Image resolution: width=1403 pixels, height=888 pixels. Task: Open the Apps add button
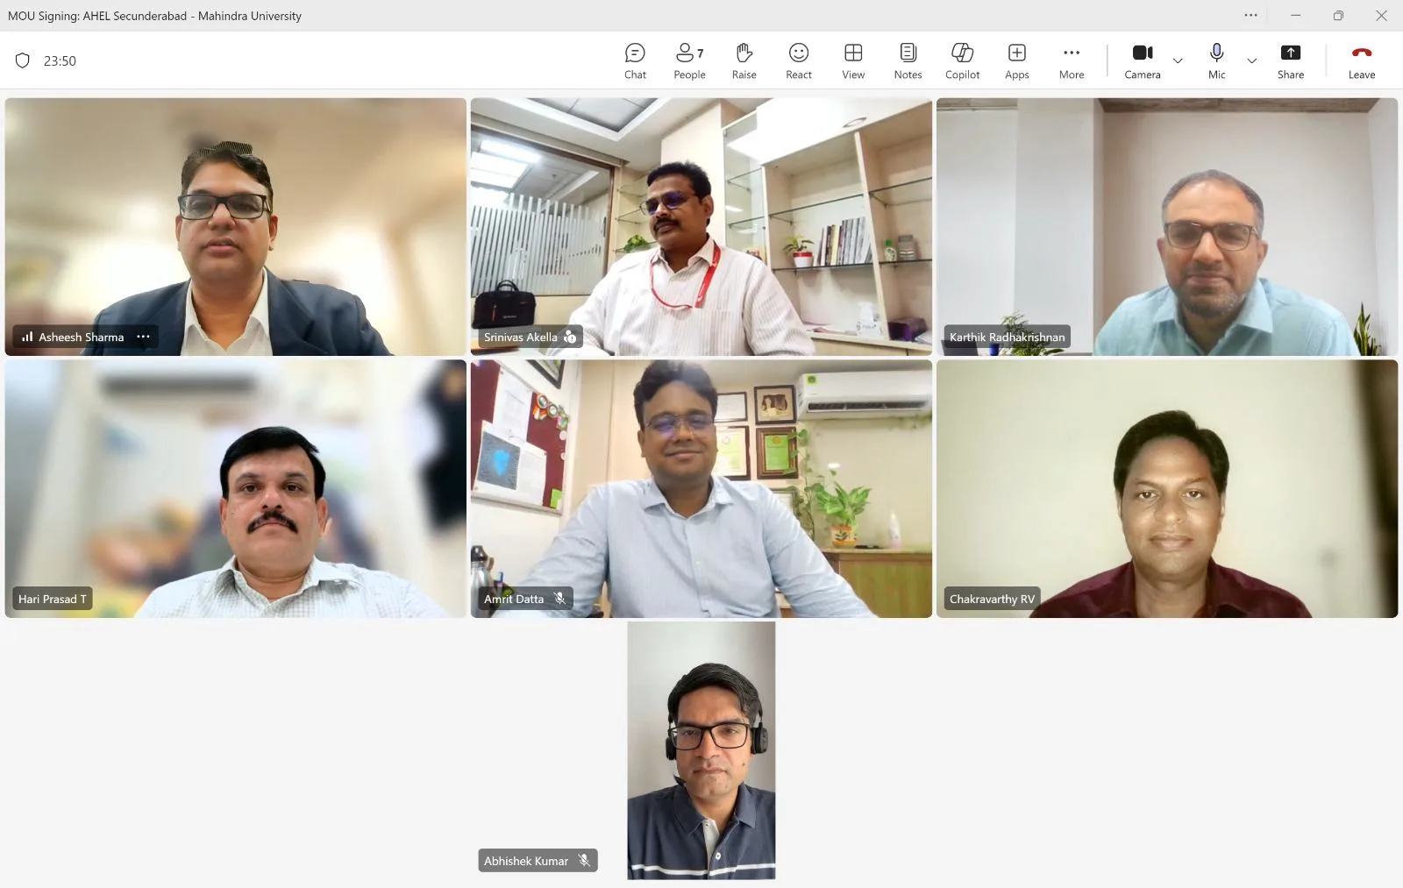coord(1016,61)
